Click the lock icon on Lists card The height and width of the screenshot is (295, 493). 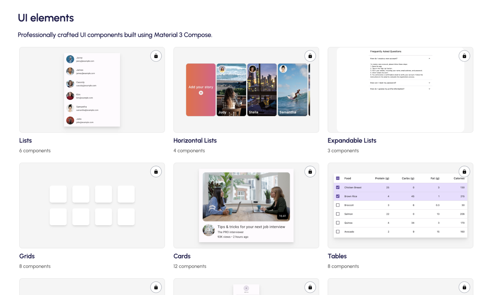(x=156, y=56)
